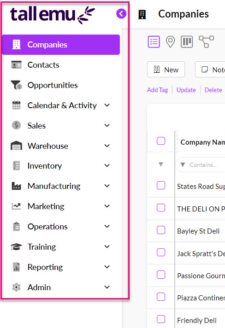Click the Marketing chart icon

(x=16, y=206)
